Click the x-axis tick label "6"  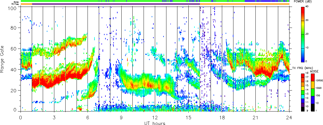[x=88, y=118]
